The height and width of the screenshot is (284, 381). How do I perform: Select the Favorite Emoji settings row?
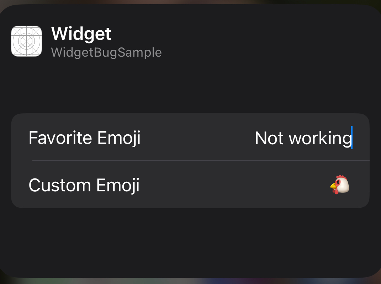pos(190,138)
